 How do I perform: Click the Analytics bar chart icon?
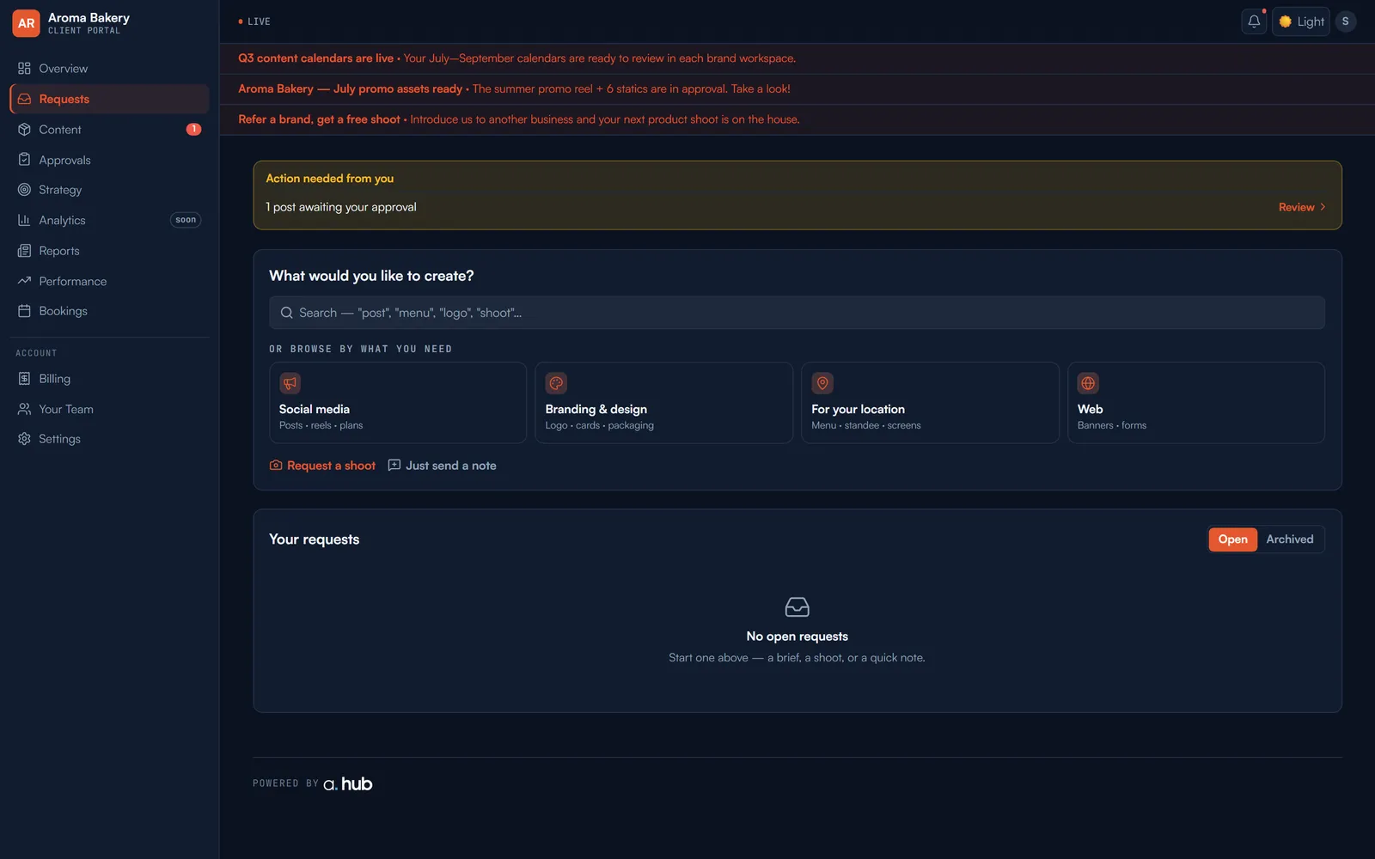(24, 220)
